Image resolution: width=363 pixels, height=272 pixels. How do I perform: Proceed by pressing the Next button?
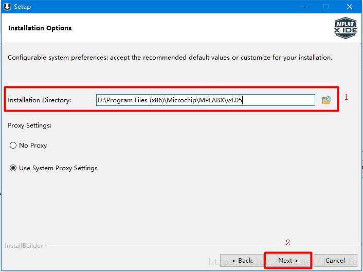click(288, 261)
